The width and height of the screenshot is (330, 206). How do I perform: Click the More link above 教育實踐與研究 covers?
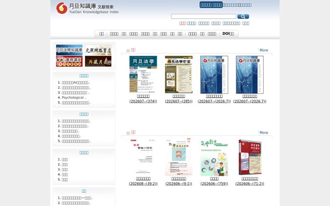(x=264, y=133)
